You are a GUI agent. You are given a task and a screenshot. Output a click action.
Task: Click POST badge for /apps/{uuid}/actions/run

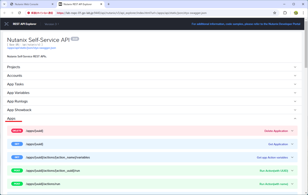tap(17, 184)
